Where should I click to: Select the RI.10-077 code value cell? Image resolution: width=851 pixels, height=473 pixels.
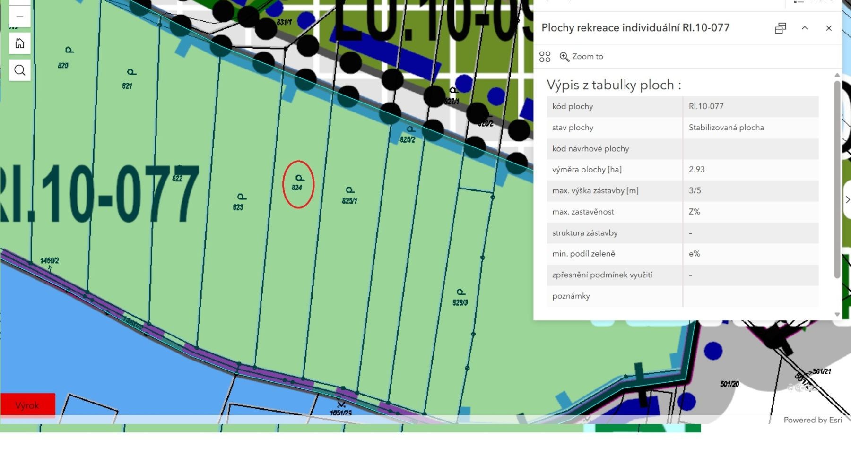pos(706,106)
